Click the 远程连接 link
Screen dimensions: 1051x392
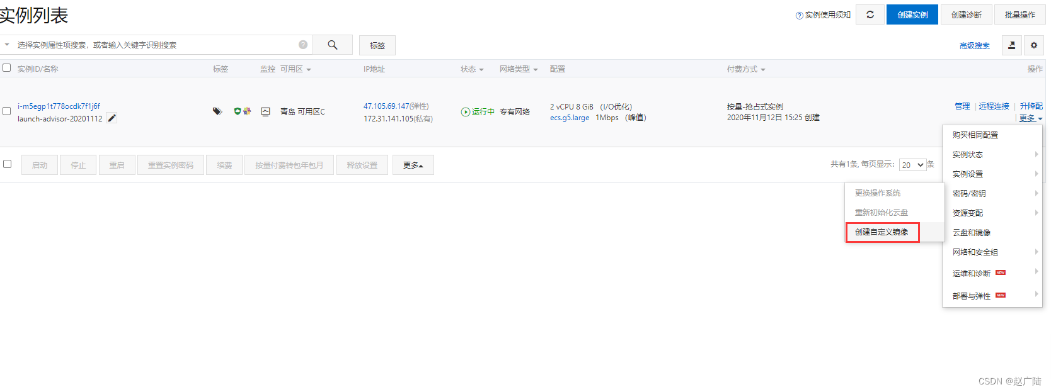click(994, 106)
